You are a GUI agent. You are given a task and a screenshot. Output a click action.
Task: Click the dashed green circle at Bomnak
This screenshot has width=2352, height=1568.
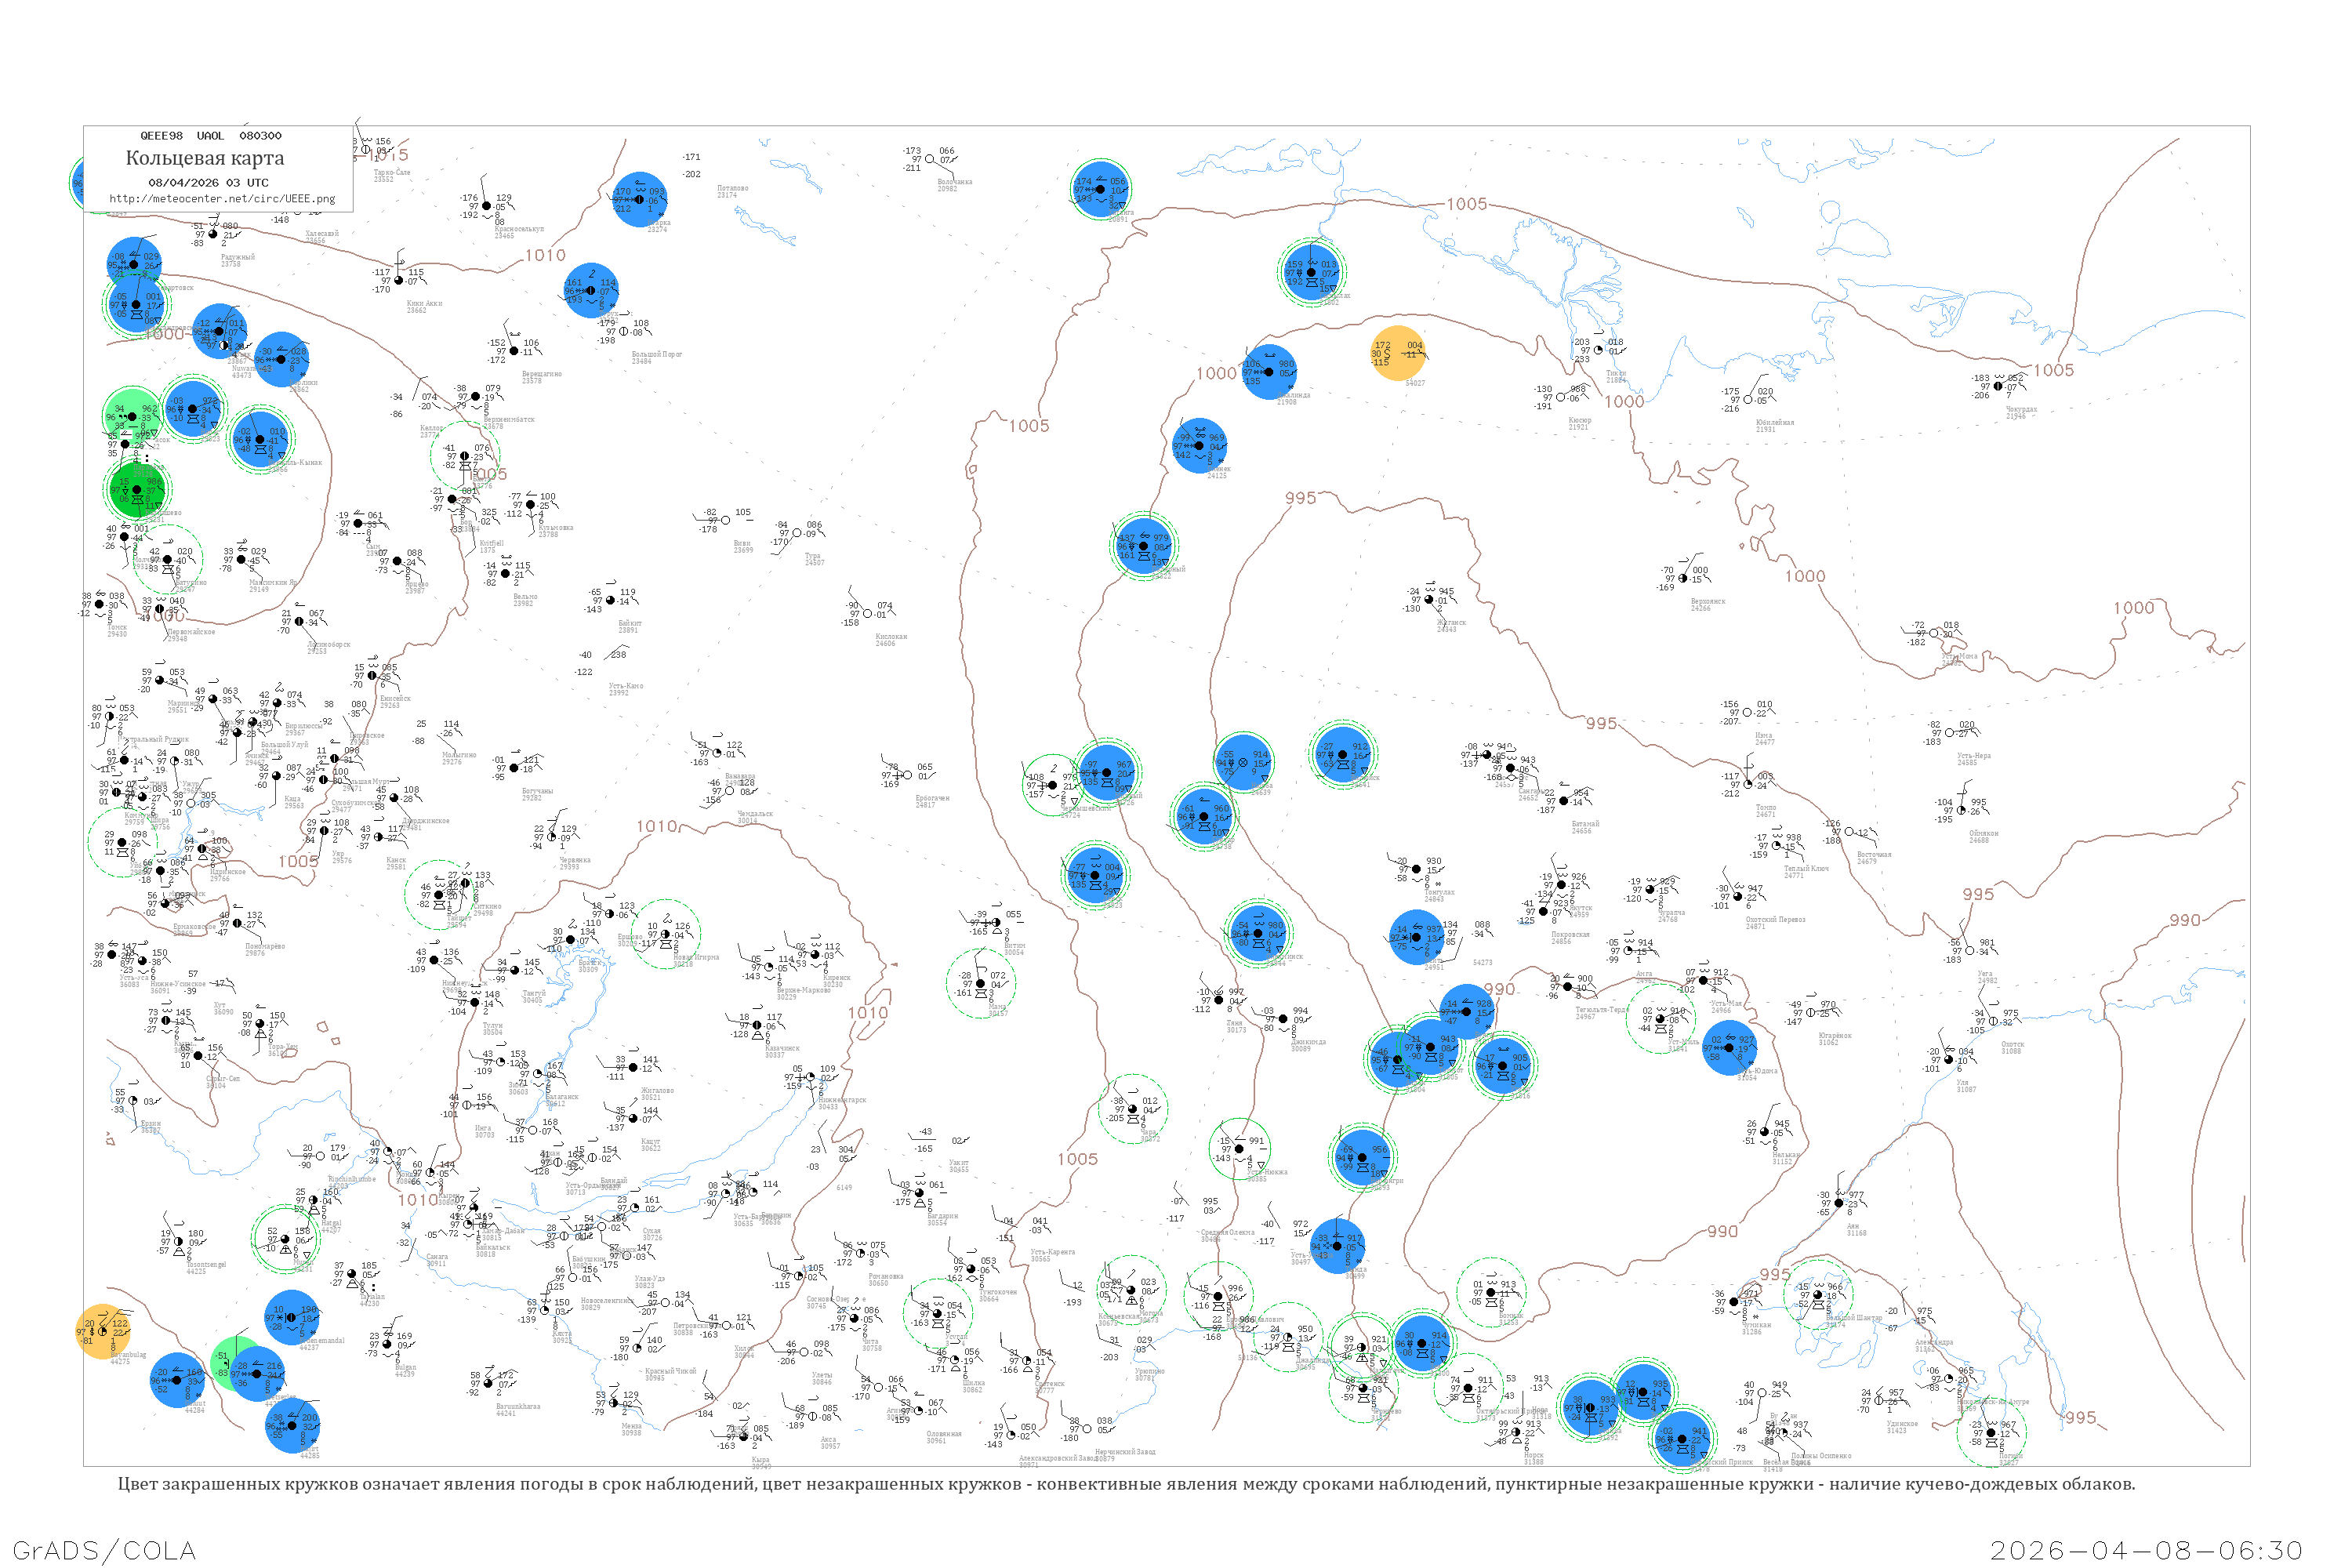pyautogui.click(x=1491, y=1292)
